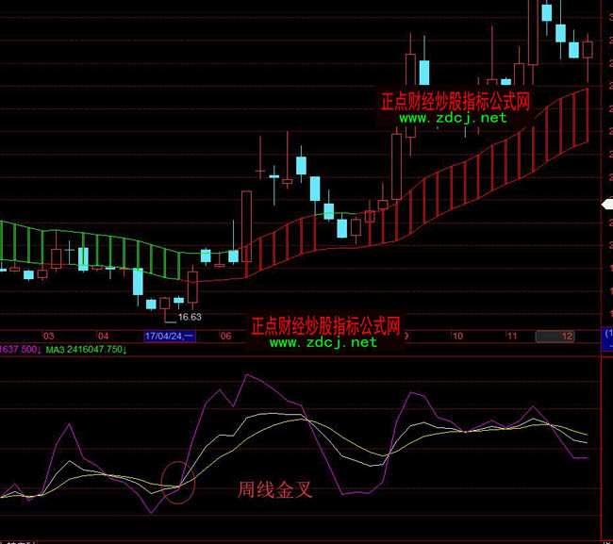
Task: Click the 03 month label on time axis
Action: click(49, 336)
